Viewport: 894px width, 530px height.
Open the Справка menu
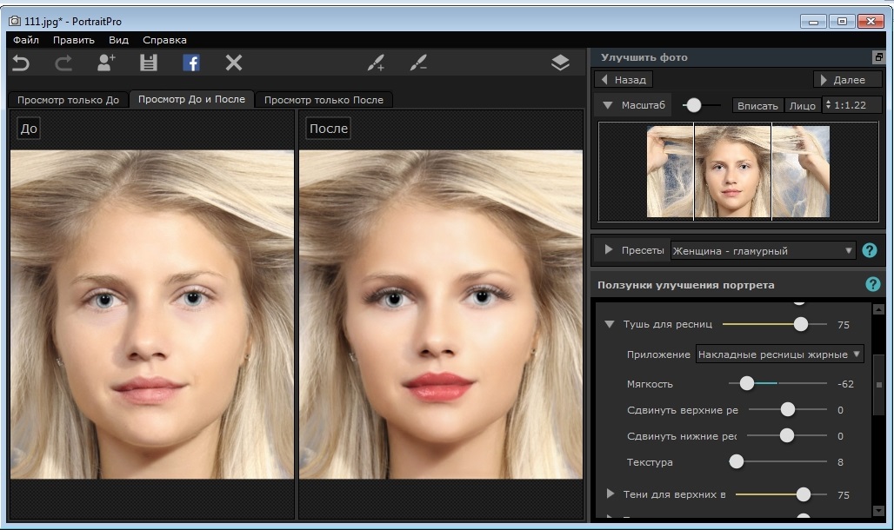point(164,40)
